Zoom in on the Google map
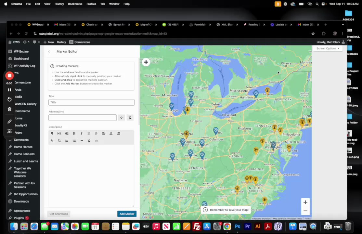Image resolution: width=362 pixels, height=234 pixels. [305, 202]
